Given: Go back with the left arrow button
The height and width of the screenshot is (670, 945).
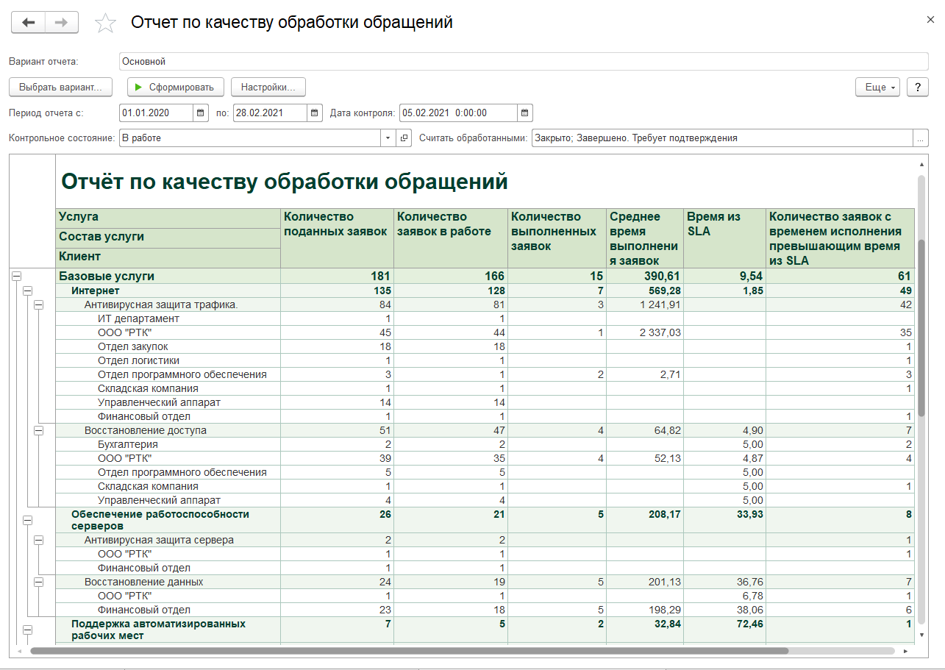Looking at the screenshot, I should coord(28,22).
